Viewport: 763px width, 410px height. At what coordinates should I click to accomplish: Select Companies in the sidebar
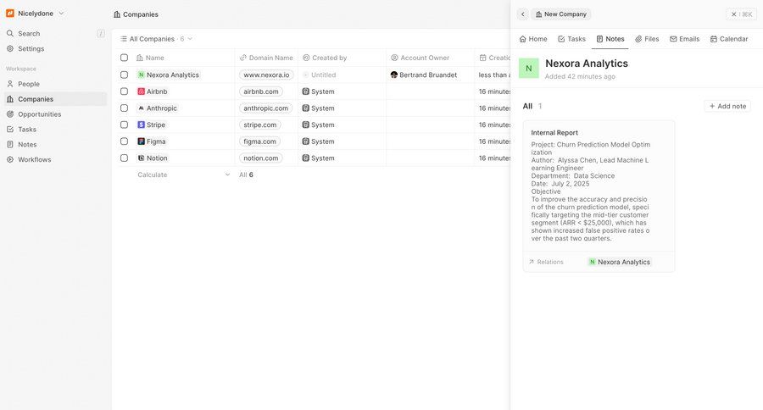[x=54, y=99]
